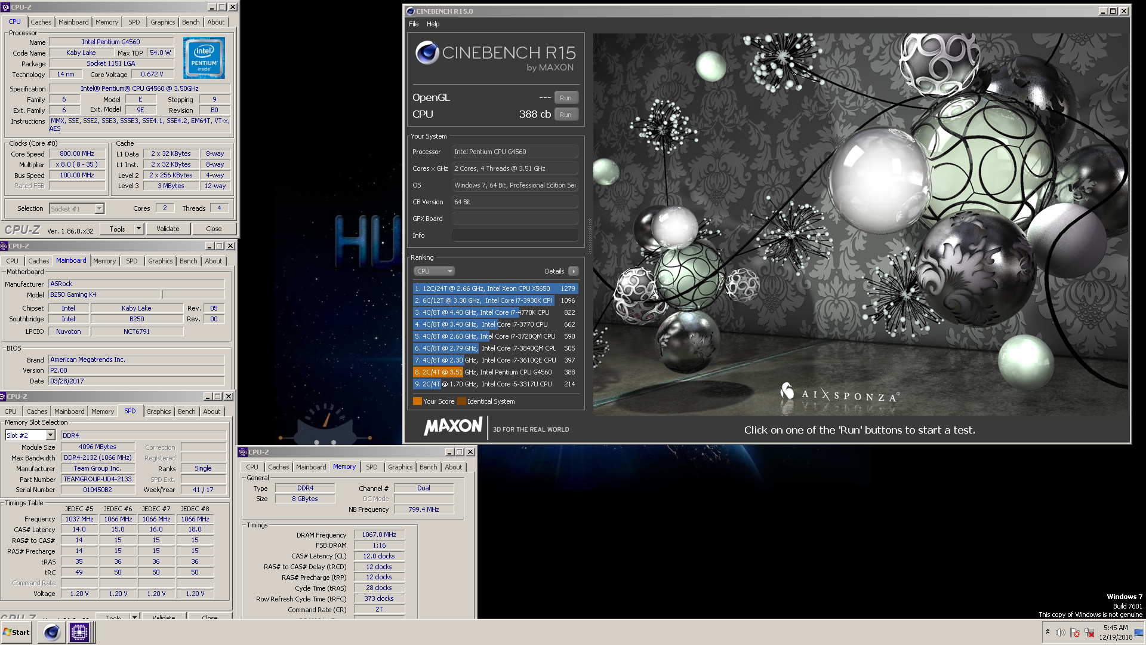Open CPU-Z from the taskbar chip icon
This screenshot has width=1146, height=645.
(x=79, y=632)
